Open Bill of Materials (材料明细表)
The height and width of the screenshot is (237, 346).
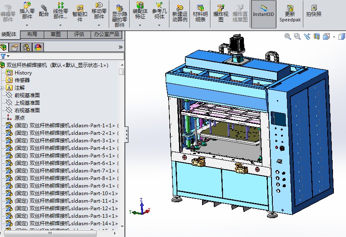200,13
